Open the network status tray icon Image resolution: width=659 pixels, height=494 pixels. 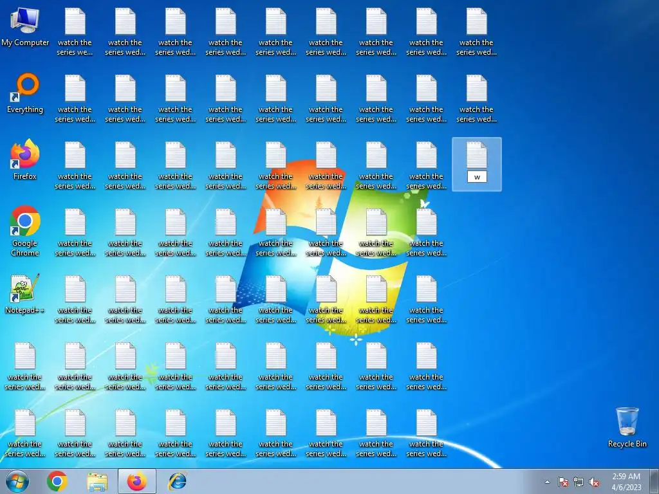click(579, 482)
